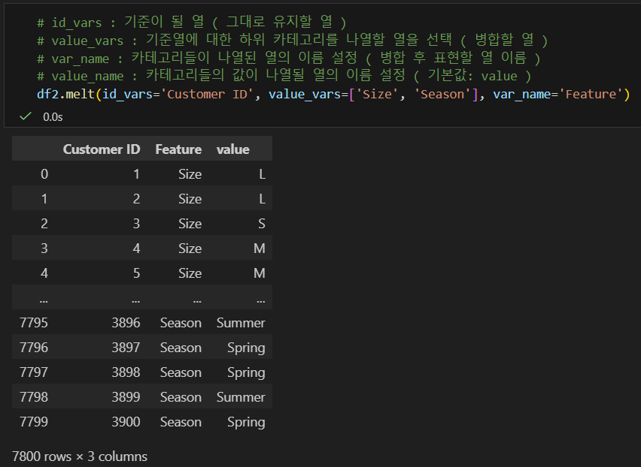Click 'Season' Feature cell in row 7799

181,422
